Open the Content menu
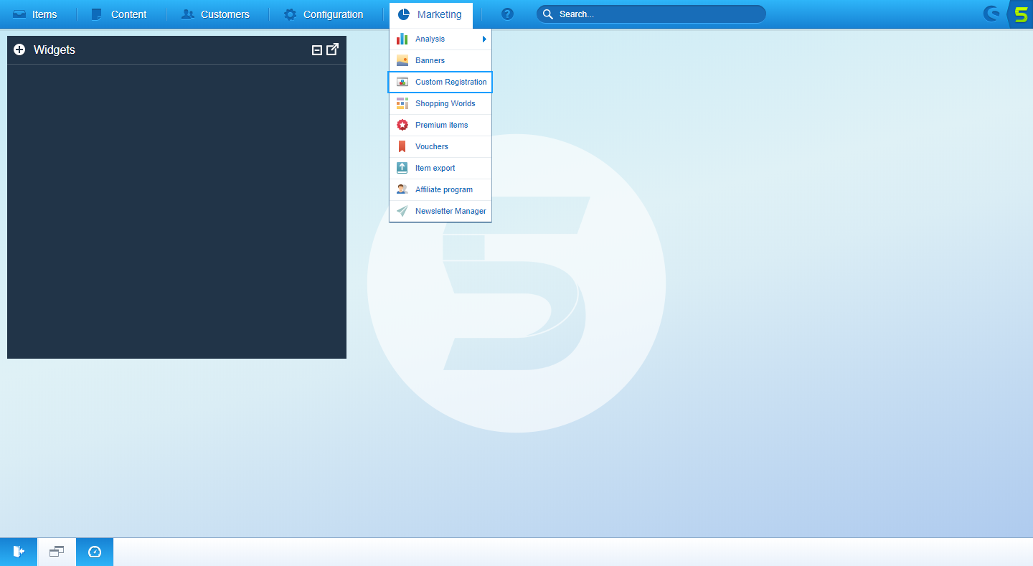 click(x=119, y=14)
